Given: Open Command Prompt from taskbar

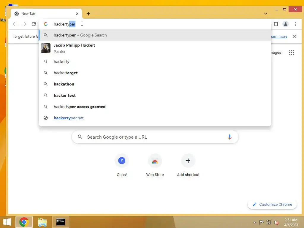Looking at the screenshot, I should [x=61, y=222].
